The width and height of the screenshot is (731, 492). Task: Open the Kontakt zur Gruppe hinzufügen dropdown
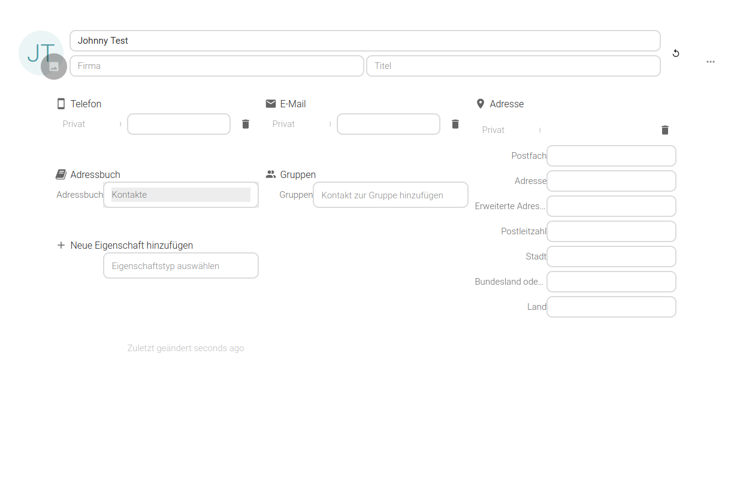pos(391,195)
